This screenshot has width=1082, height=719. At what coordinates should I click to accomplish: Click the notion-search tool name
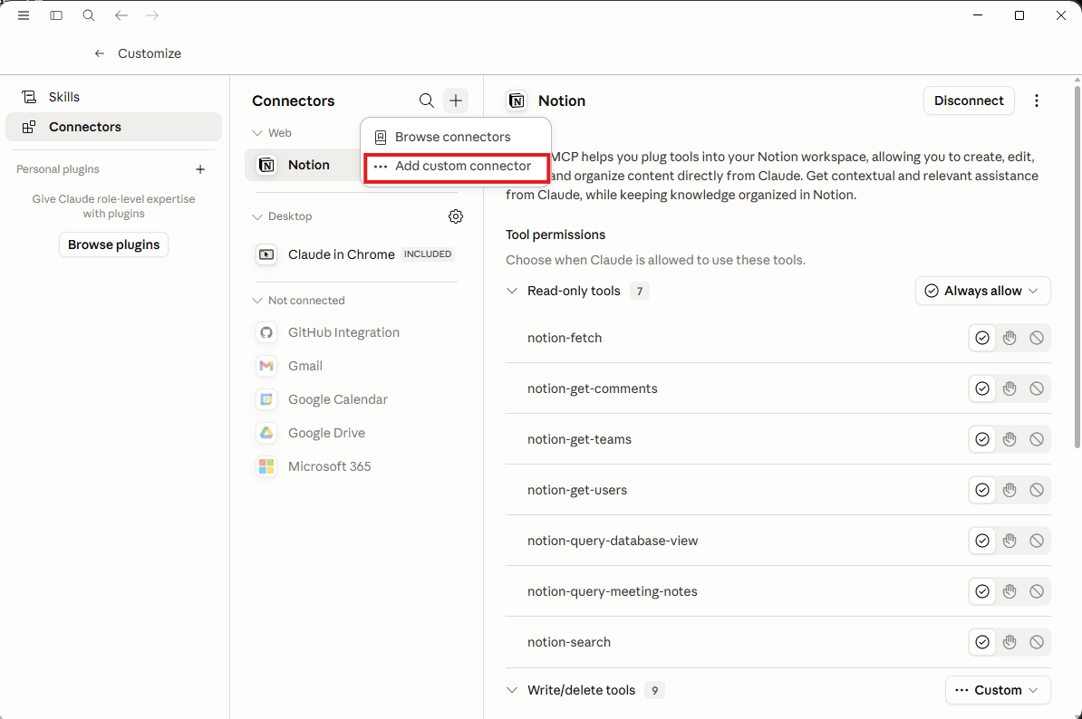click(568, 642)
